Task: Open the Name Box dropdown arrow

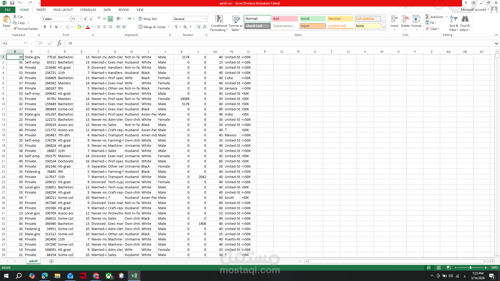Action: [25, 43]
